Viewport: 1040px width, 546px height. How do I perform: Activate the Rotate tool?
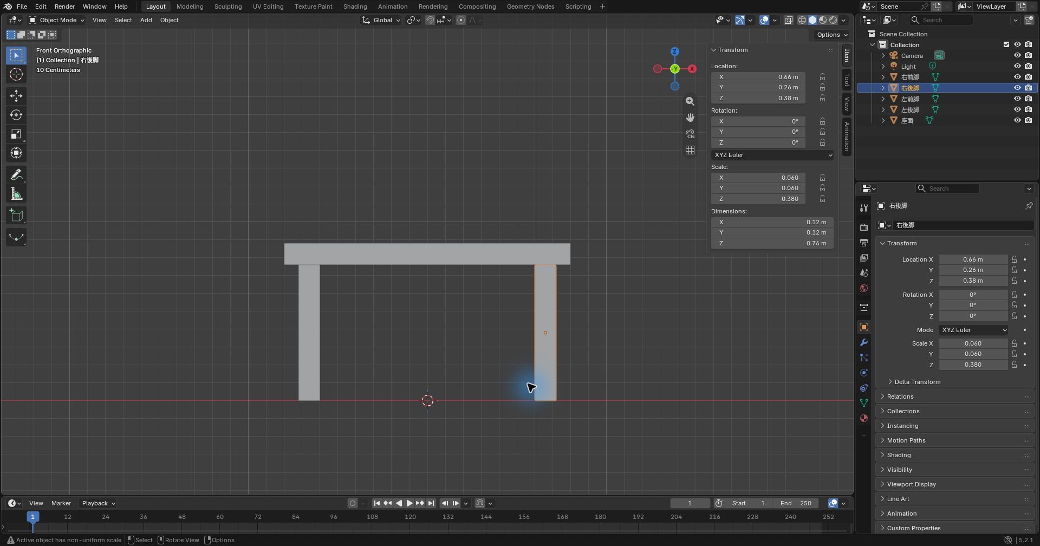pos(16,115)
